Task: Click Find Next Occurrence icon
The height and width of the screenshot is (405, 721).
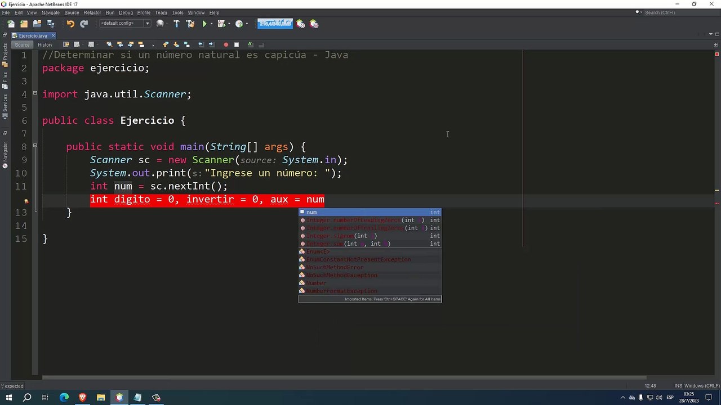Action: coord(131,44)
